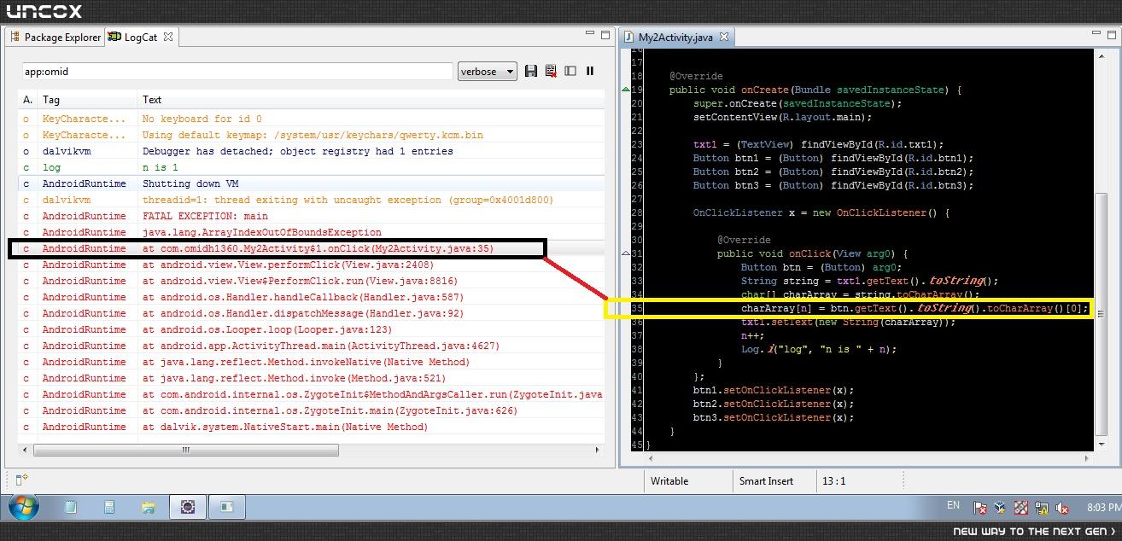This screenshot has width=1122, height=541.
Task: Open the verbose log level dropdown
Action: pos(487,71)
